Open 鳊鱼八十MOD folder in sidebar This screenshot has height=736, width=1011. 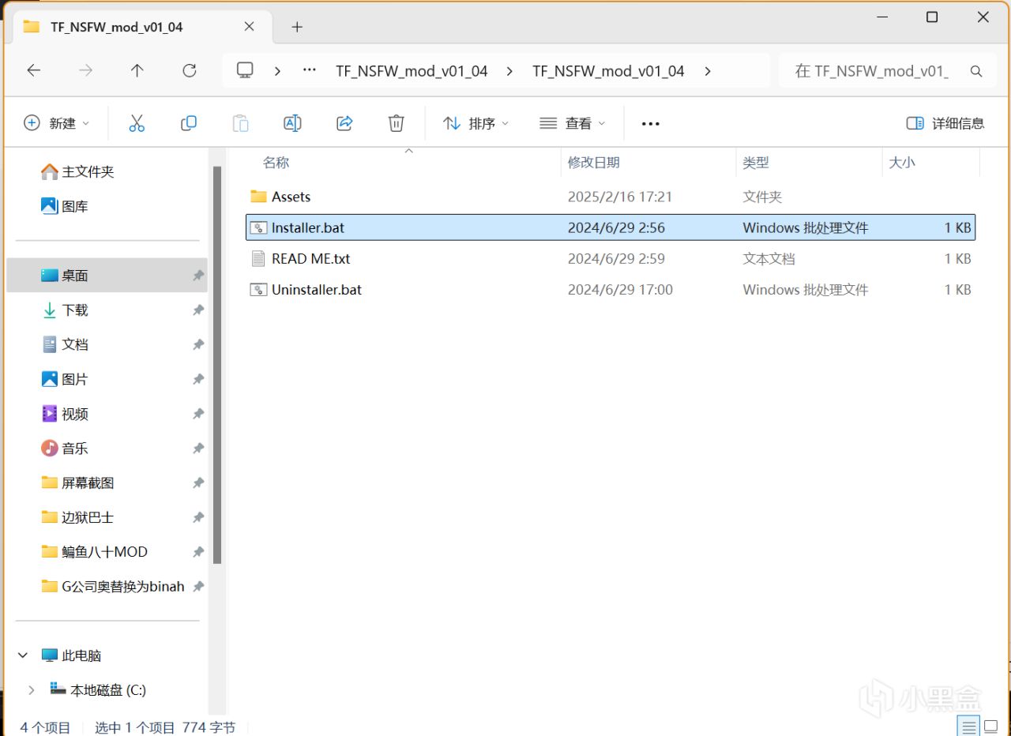(x=94, y=552)
